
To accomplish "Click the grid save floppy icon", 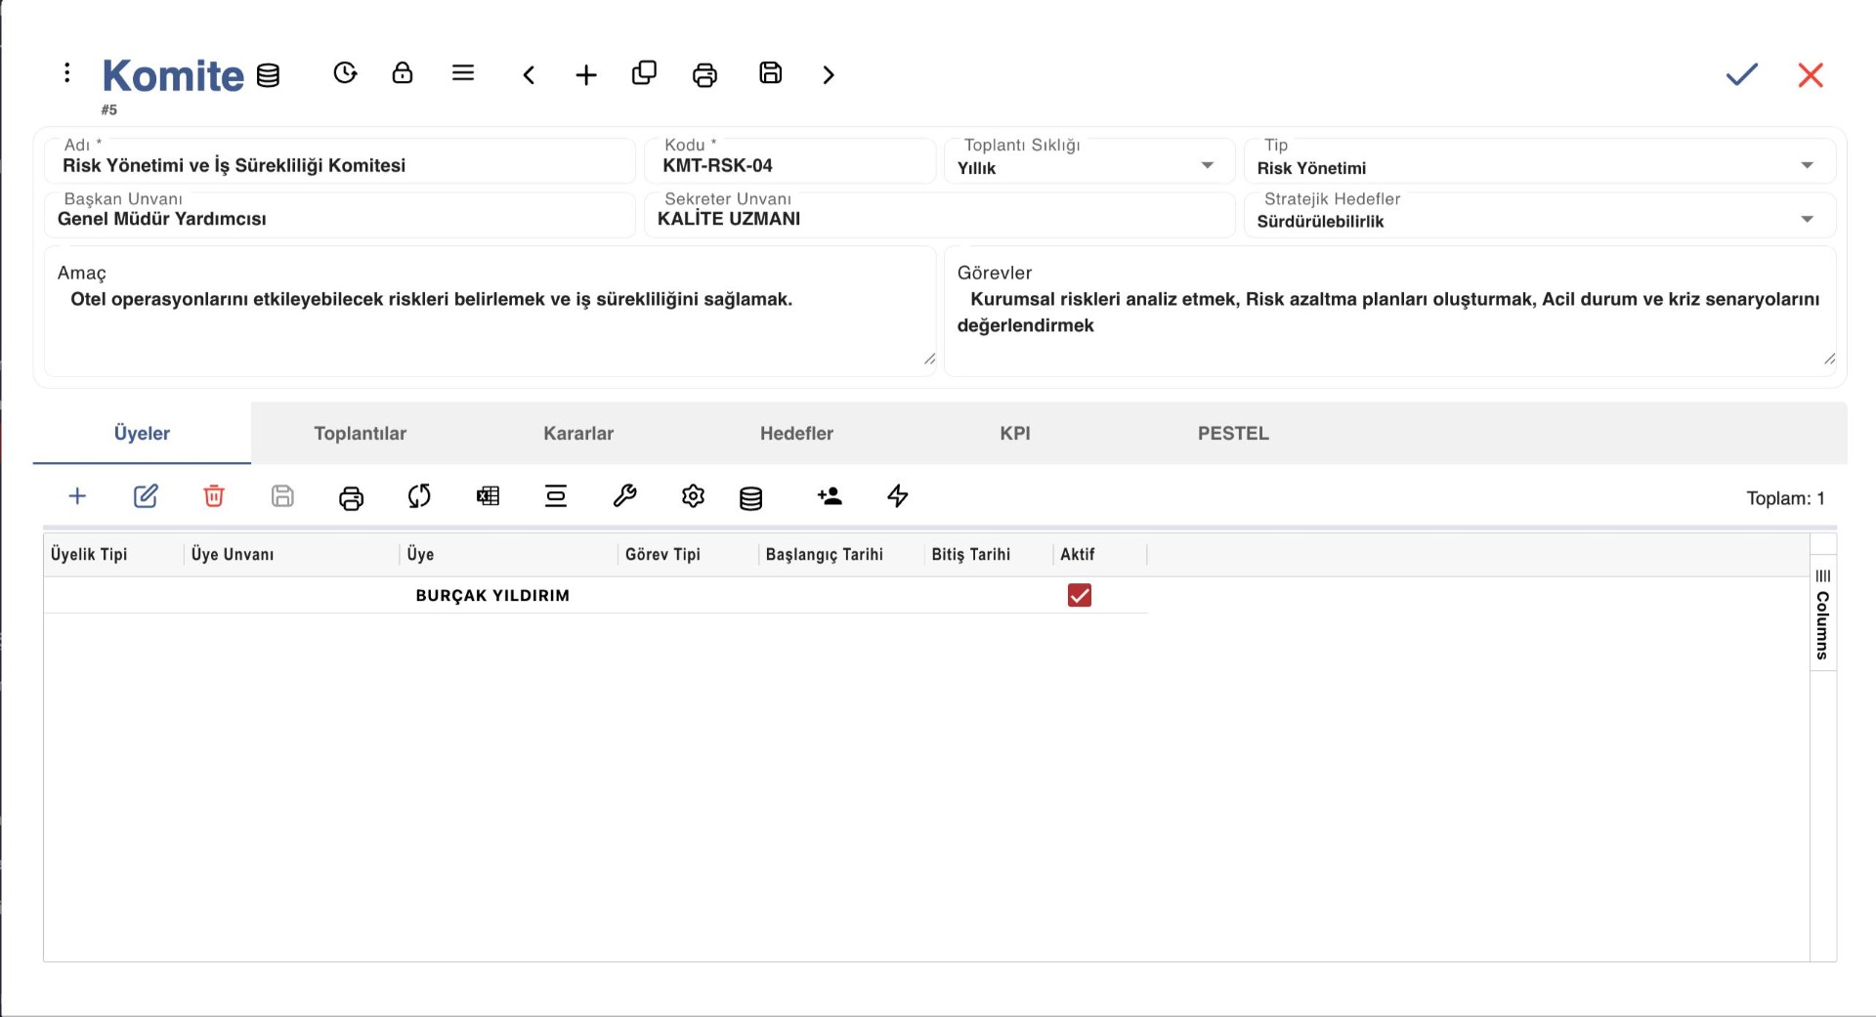I will pos(282,496).
